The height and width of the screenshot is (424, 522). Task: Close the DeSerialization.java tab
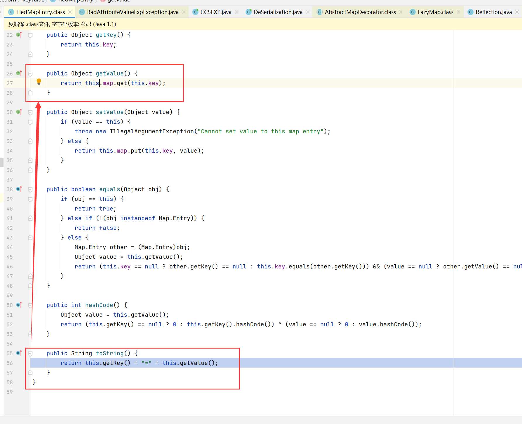308,12
